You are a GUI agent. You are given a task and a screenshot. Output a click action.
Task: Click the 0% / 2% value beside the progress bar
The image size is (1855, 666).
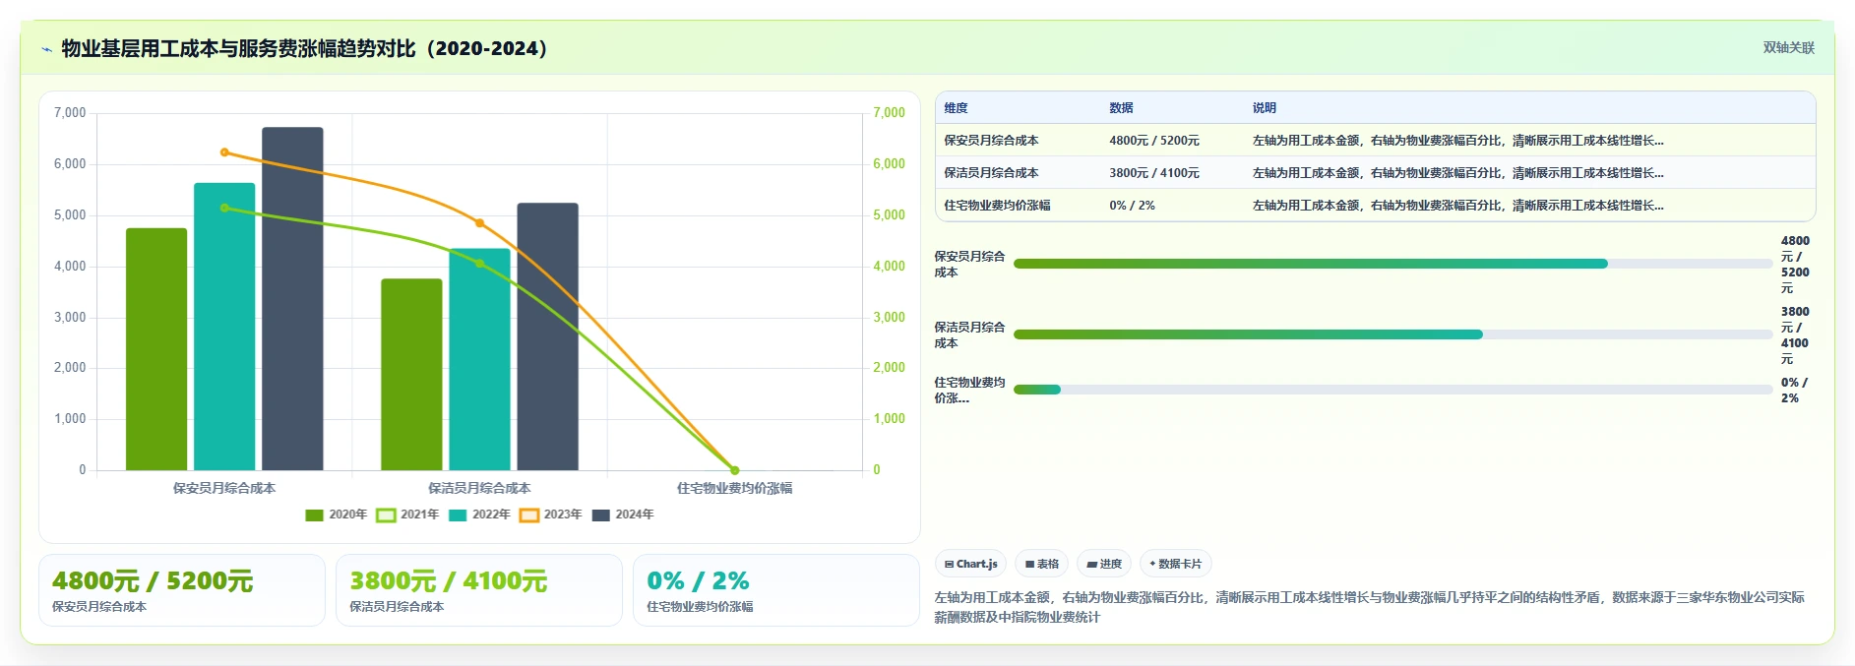coord(1794,390)
